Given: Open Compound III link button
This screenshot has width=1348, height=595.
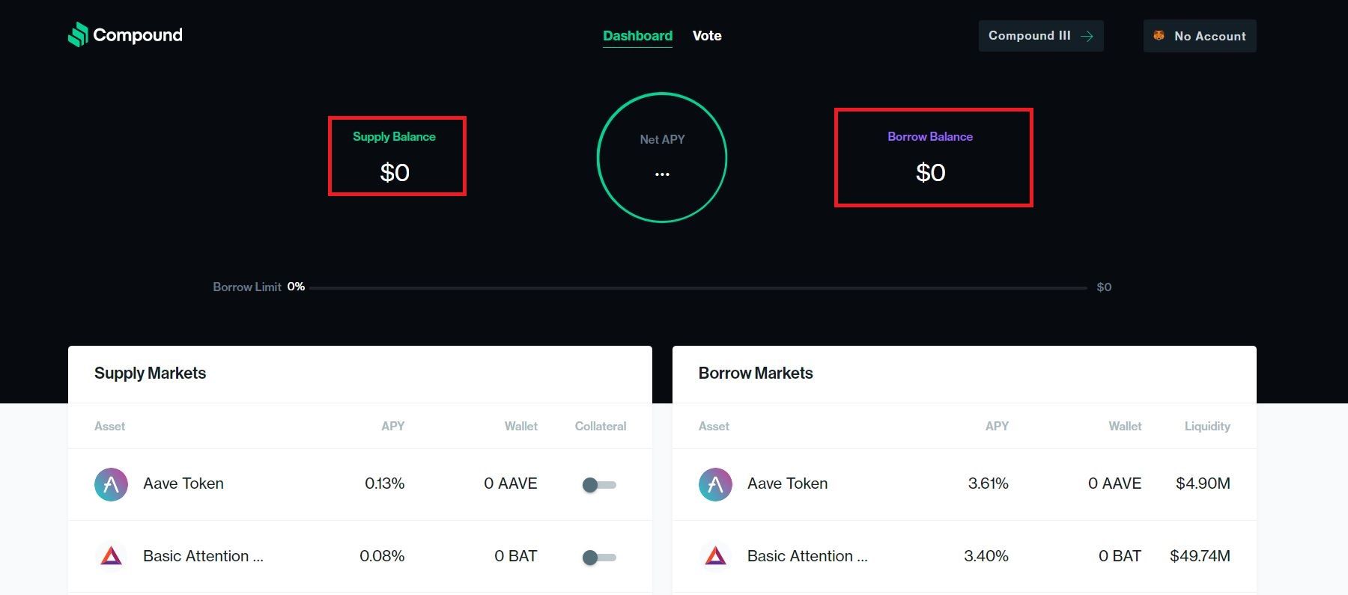Looking at the screenshot, I should click(x=1041, y=36).
